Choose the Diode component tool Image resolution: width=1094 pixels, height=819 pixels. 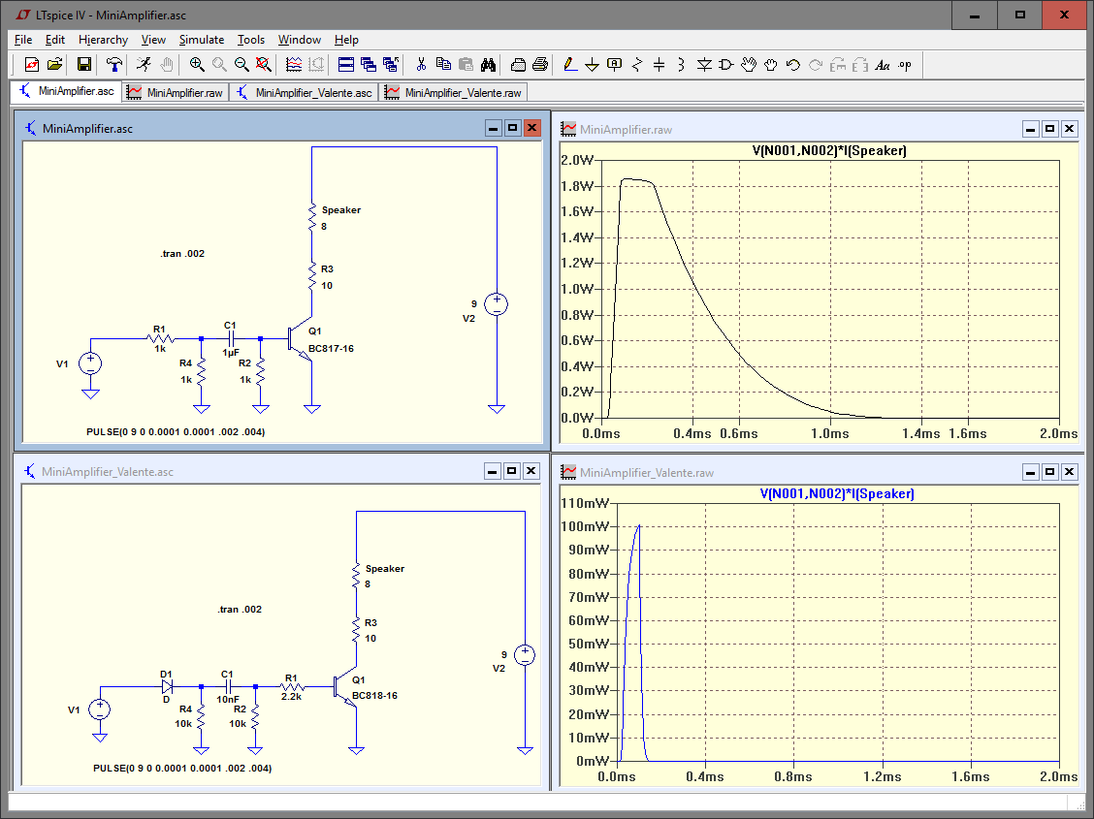[704, 65]
